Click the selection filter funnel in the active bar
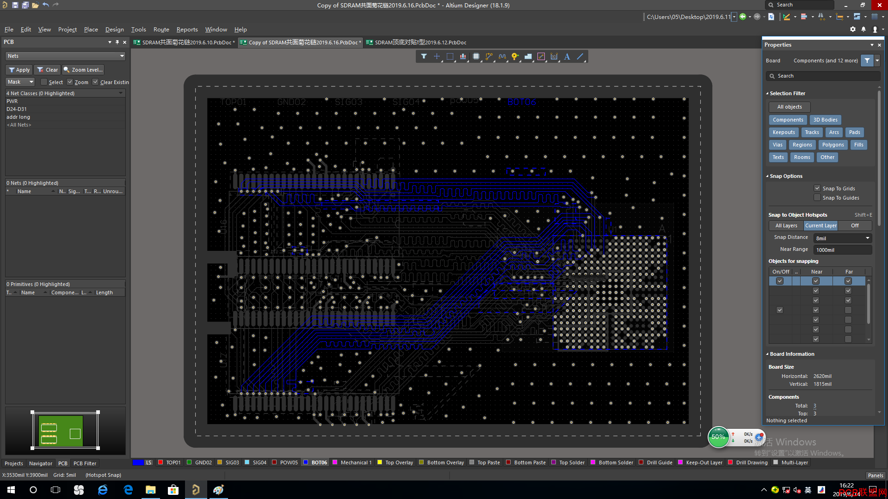888x499 pixels. coord(424,56)
